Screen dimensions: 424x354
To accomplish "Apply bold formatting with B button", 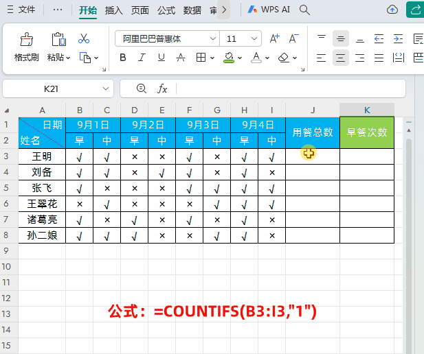I will pos(123,58).
